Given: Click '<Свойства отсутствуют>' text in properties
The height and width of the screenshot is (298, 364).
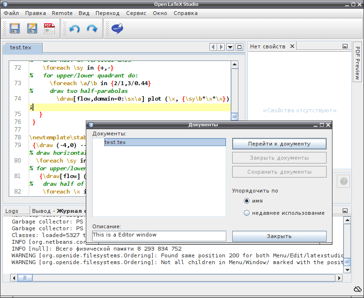Looking at the screenshot, I should pyautogui.click(x=300, y=110).
